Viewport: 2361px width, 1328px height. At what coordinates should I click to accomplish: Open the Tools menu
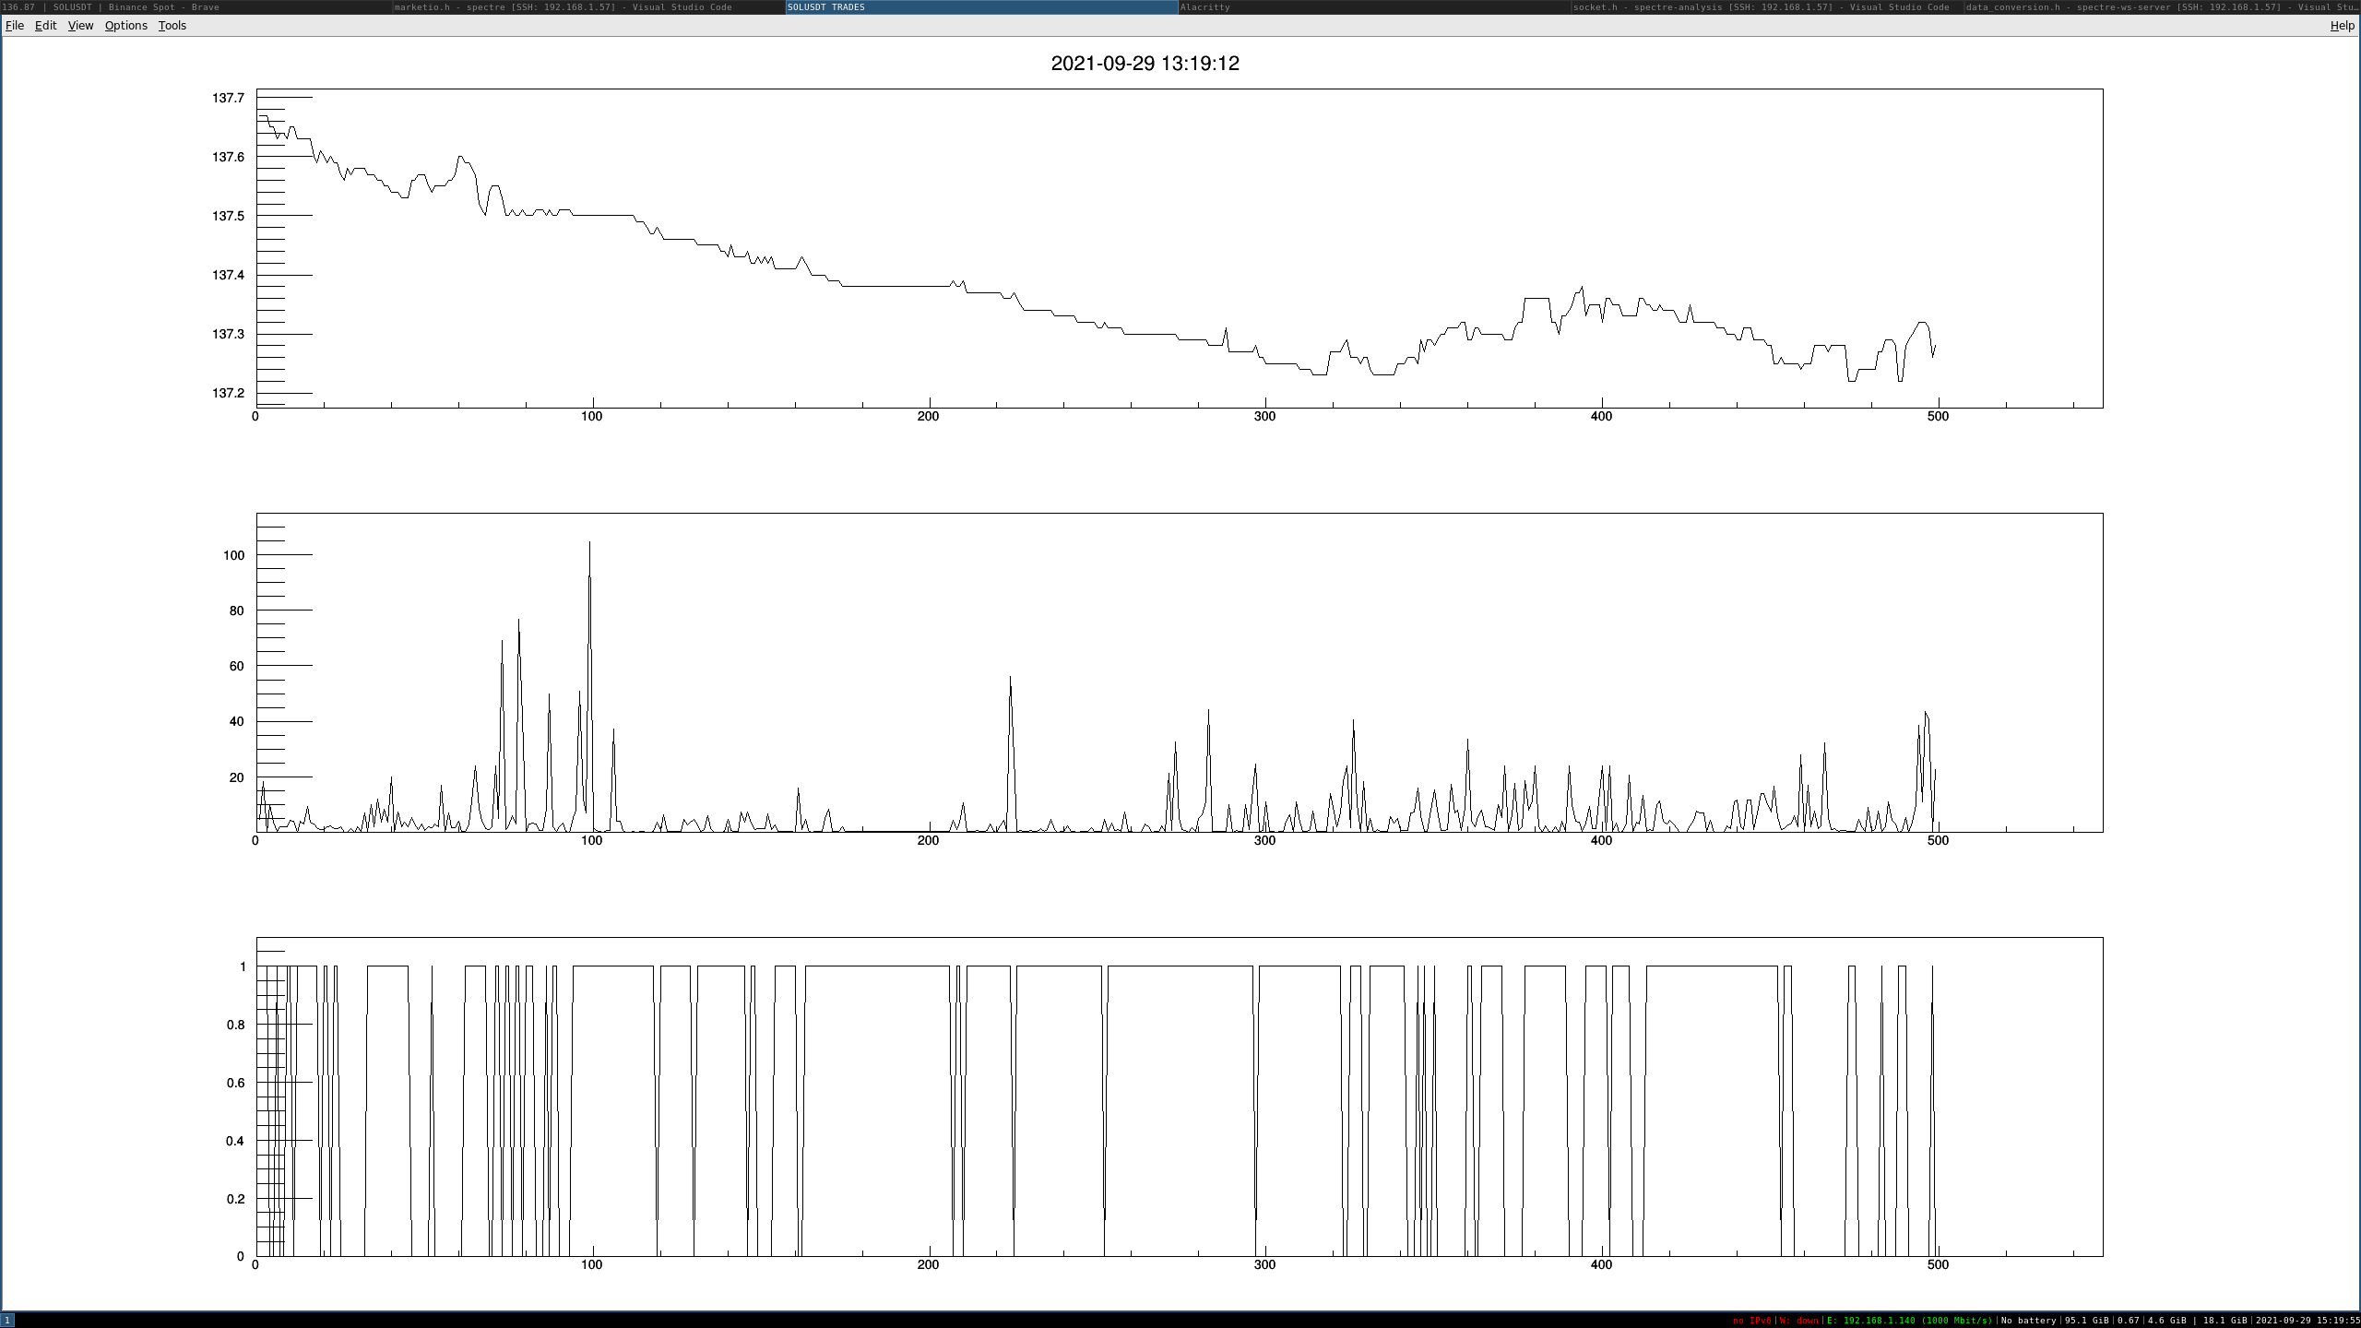click(172, 25)
